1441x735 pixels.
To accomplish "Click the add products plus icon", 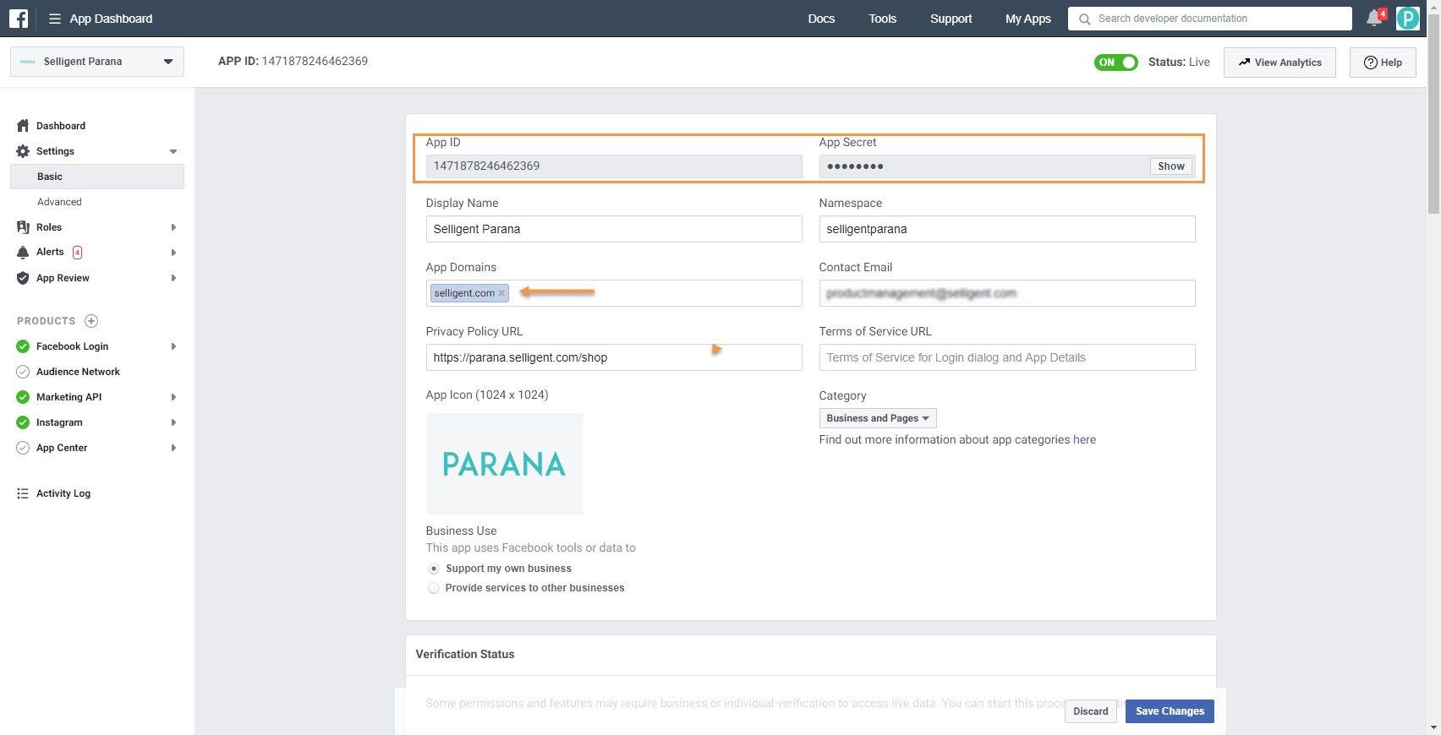I will [x=91, y=321].
